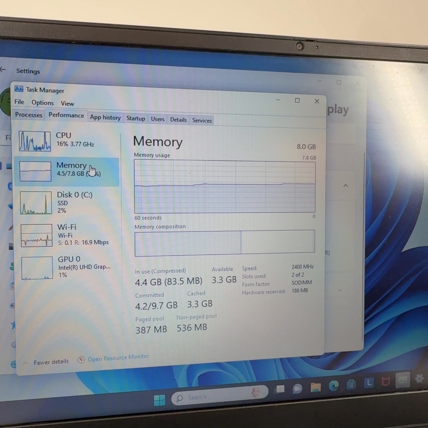
Task: Open the File menu
Action: coord(19,102)
